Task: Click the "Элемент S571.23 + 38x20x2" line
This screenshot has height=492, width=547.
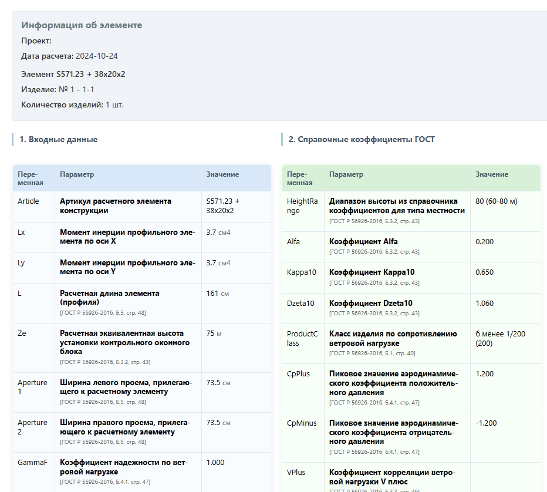Action: 73,75
